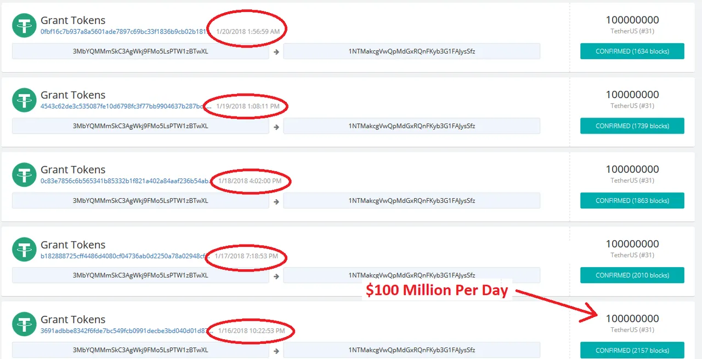Image resolution: width=702 pixels, height=359 pixels.
Task: Click the timestamp 1/17/2018 7:18:53 PM
Action: point(247,256)
